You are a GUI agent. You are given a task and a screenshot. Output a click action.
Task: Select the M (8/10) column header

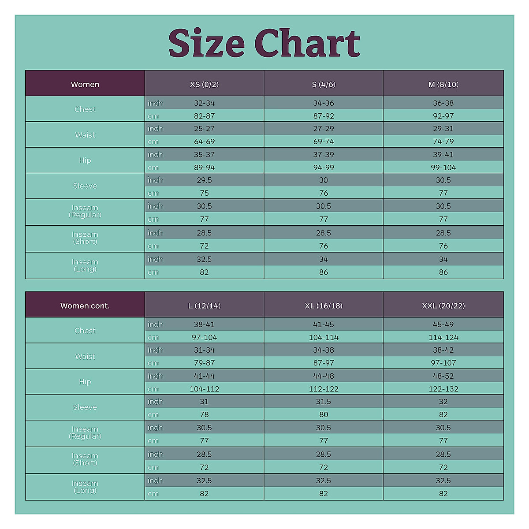[443, 84]
